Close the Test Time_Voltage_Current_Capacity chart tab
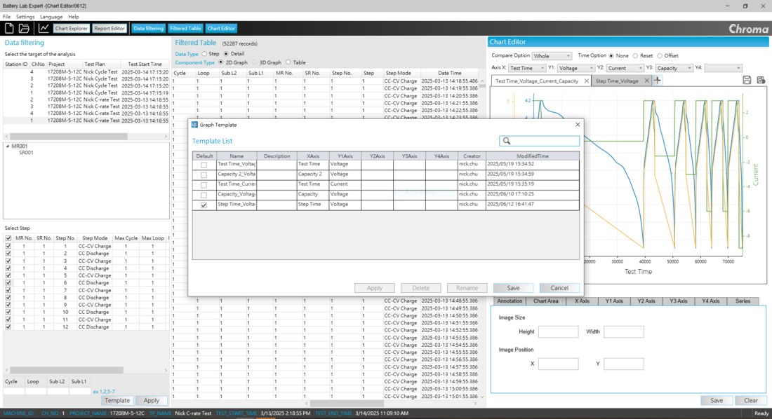The width and height of the screenshot is (772, 419). coord(587,81)
